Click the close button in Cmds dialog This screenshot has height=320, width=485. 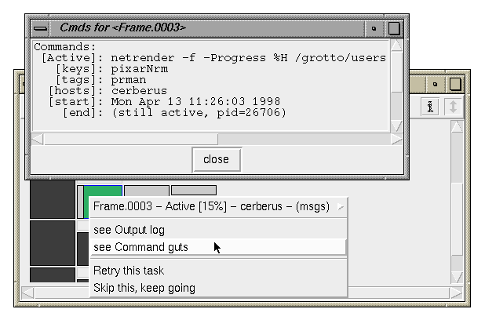[x=216, y=159]
